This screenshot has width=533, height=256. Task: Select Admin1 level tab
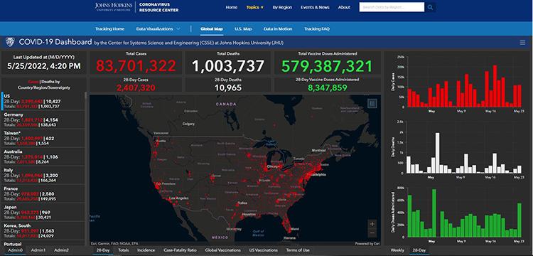(38, 250)
